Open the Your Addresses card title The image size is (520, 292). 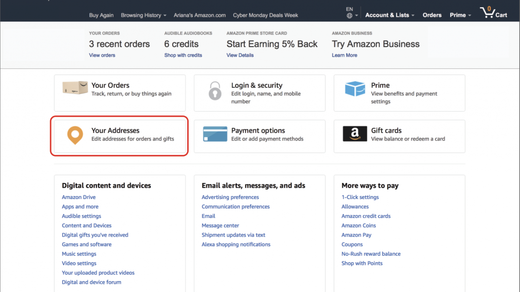click(116, 130)
